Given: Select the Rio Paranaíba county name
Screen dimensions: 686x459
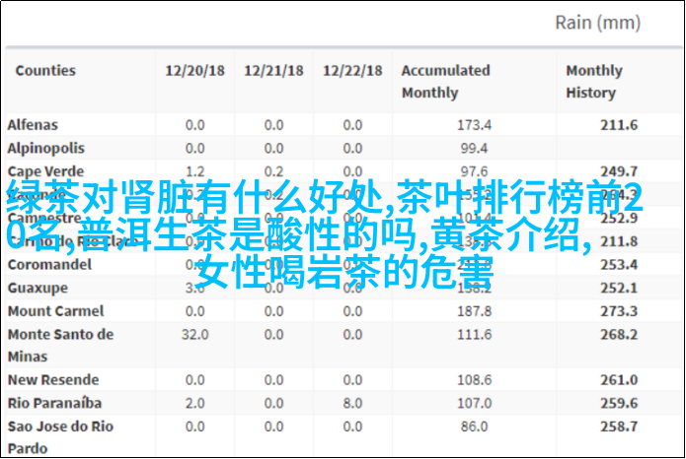Looking at the screenshot, I should pyautogui.click(x=54, y=403).
